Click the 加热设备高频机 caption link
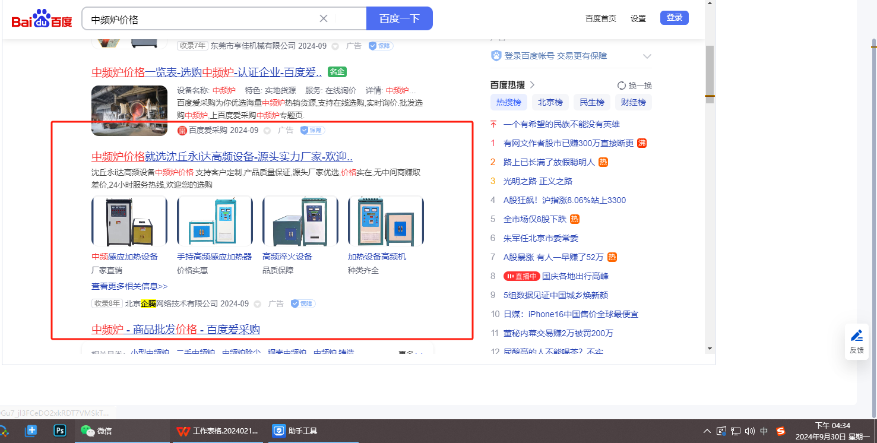The width and height of the screenshot is (877, 443). (377, 257)
